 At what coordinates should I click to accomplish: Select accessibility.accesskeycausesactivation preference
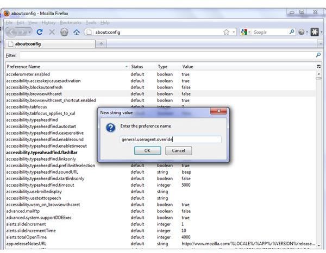coord(160,81)
